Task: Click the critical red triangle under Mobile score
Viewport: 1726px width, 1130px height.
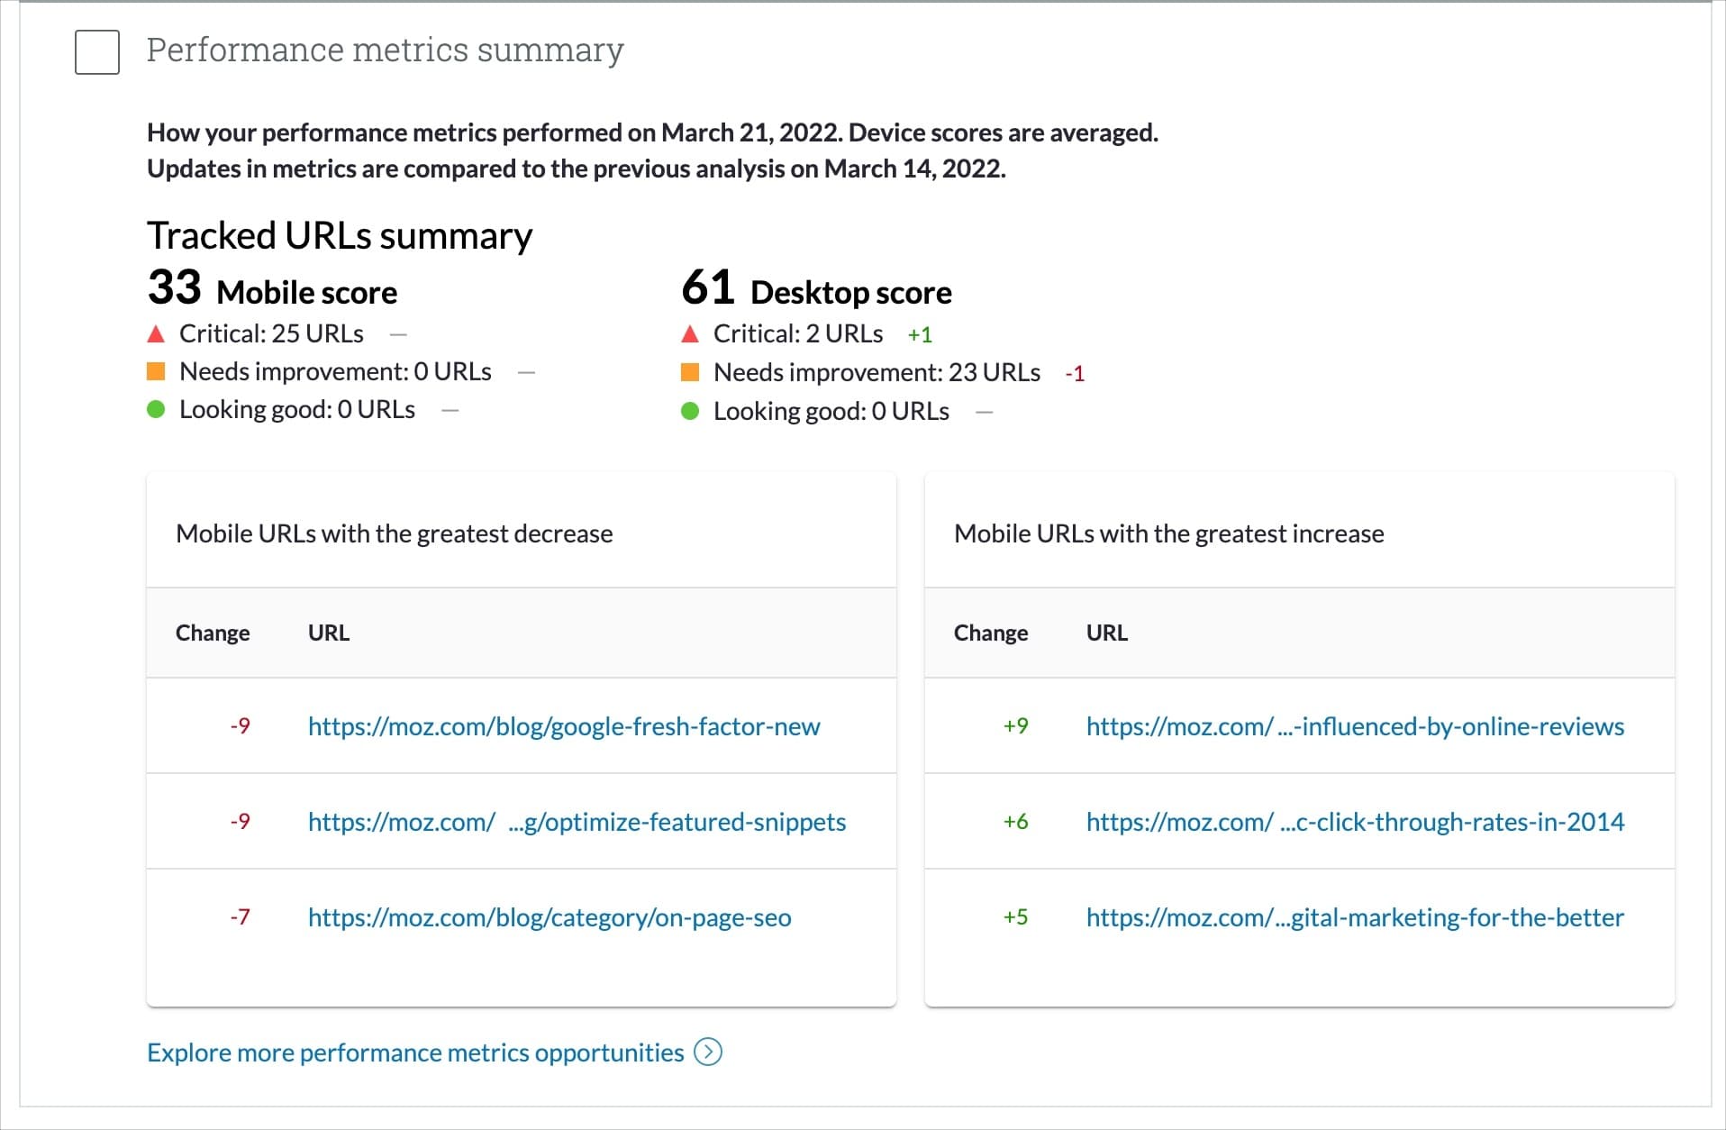Action: [x=155, y=334]
